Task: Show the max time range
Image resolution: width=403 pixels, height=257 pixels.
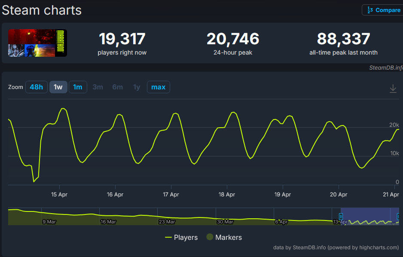Action: point(158,87)
